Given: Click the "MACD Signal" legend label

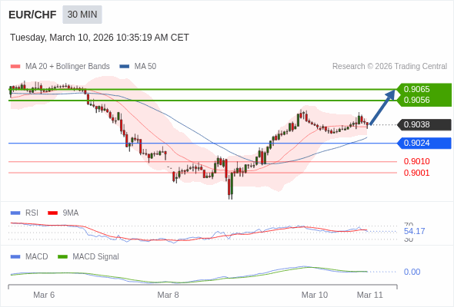Looking at the screenshot, I should (96, 257).
